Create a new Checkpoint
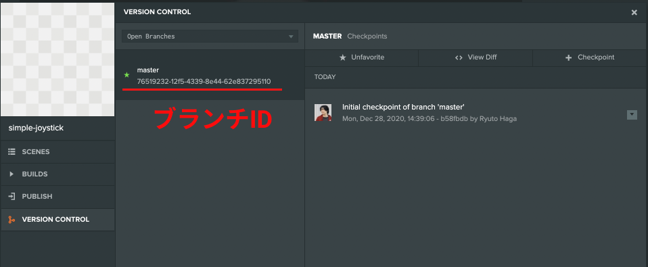Viewport: 648px width, 267px height. pos(590,57)
